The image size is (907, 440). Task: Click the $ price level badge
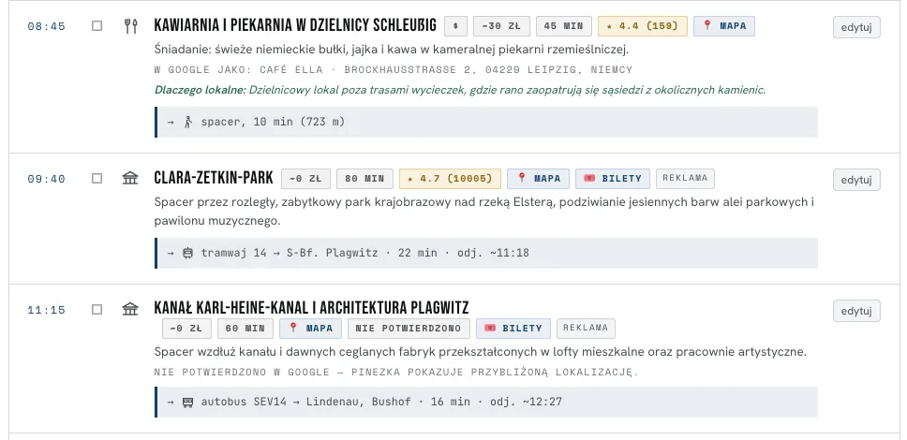[455, 26]
